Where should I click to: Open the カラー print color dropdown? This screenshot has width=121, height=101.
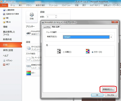pos(33,73)
